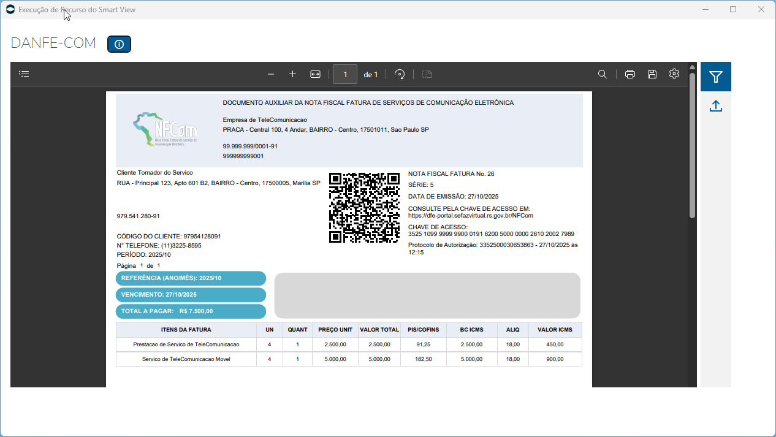This screenshot has height=437, width=776.
Task: Click 'Cliente Tomador do Servico' text
Action: click(x=155, y=173)
